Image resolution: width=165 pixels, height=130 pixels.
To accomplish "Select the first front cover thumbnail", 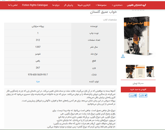I will [x=130, y=72].
